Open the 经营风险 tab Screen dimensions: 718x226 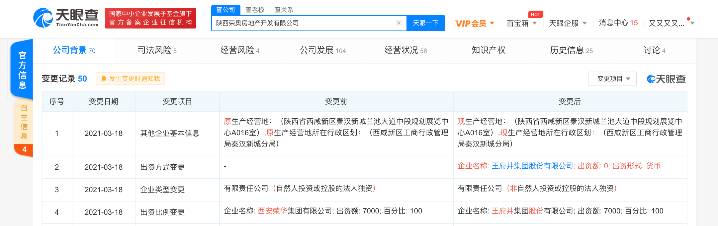click(x=240, y=50)
